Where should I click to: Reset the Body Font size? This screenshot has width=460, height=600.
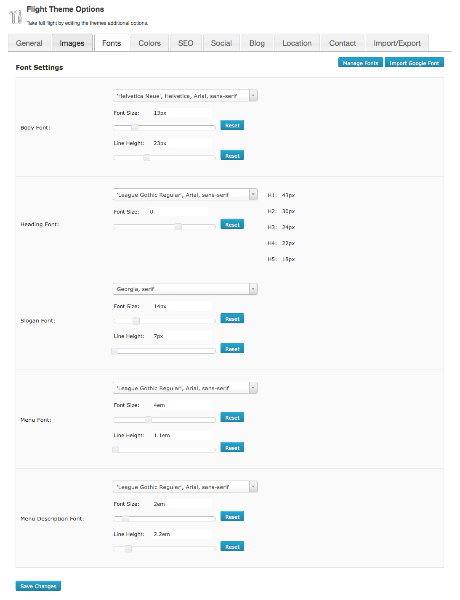[x=232, y=125]
